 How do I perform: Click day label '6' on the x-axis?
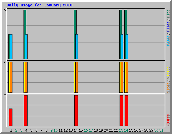(36, 130)
